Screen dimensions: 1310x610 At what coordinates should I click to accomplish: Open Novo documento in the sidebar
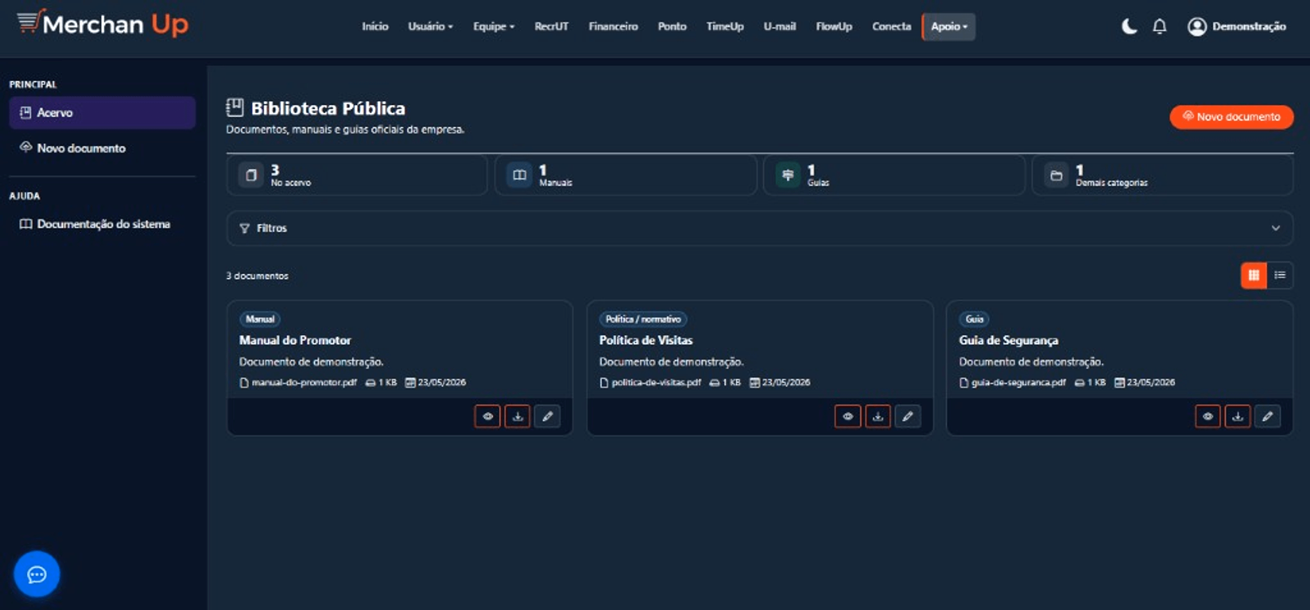(x=102, y=148)
